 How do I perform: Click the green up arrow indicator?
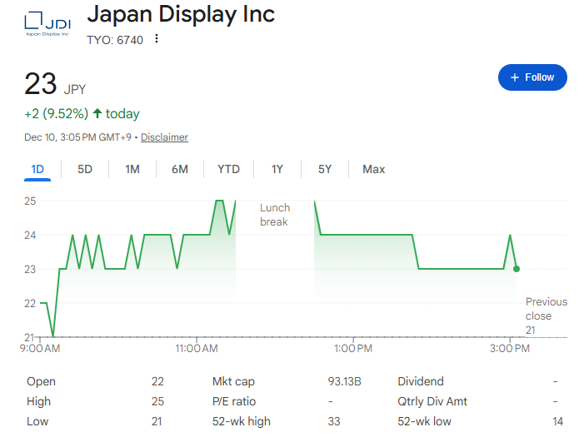[x=97, y=113]
